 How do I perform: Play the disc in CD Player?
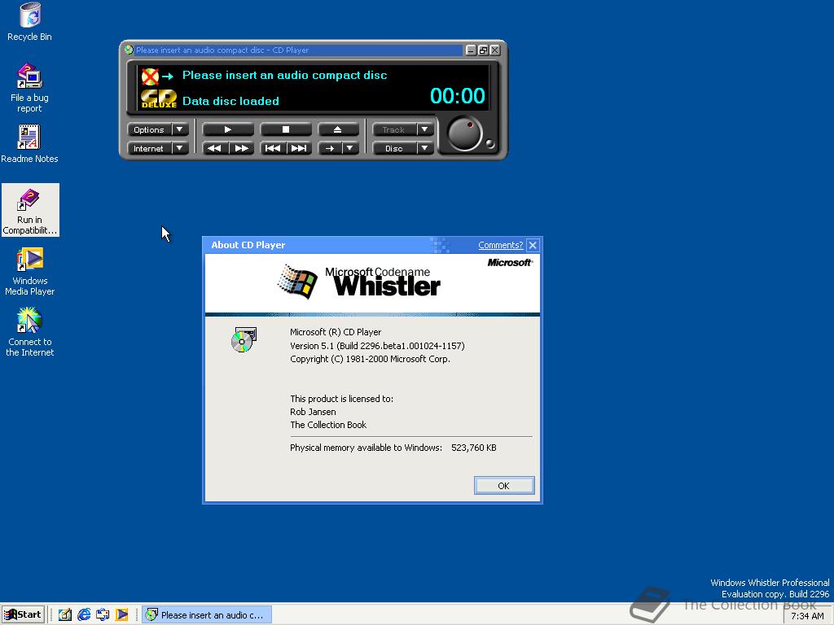(228, 129)
